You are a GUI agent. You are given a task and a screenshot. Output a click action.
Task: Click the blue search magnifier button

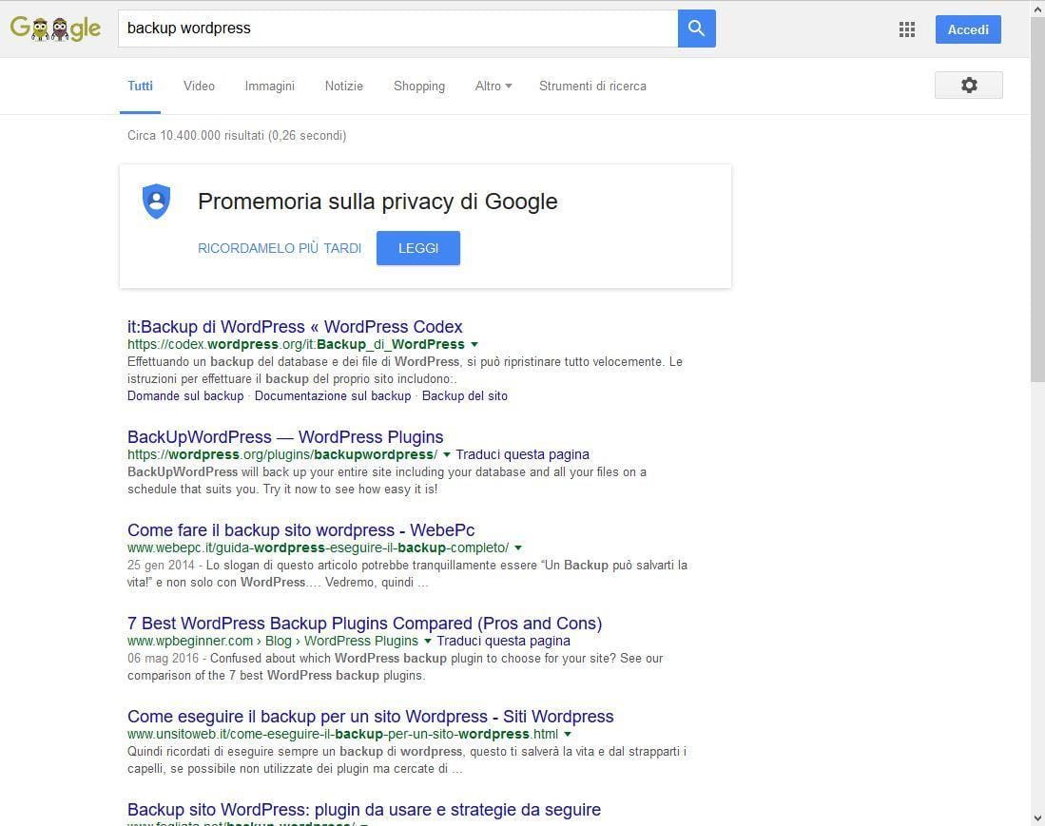coord(696,29)
